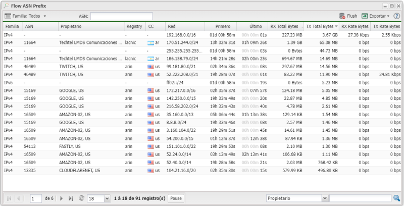
Task: Toggle the TX Total Bytes sort arrow
Action: pyautogui.click(x=336, y=26)
